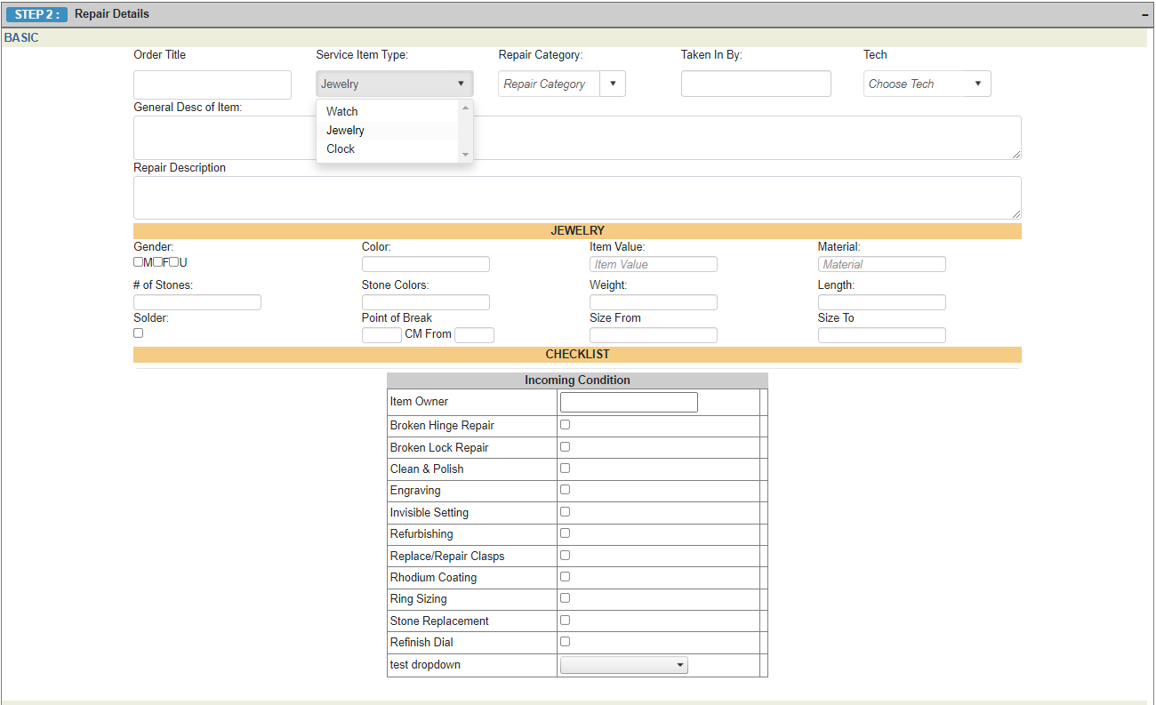Screen dimensions: 1156x705
Task: Open the test dropdown selector
Action: 623,665
